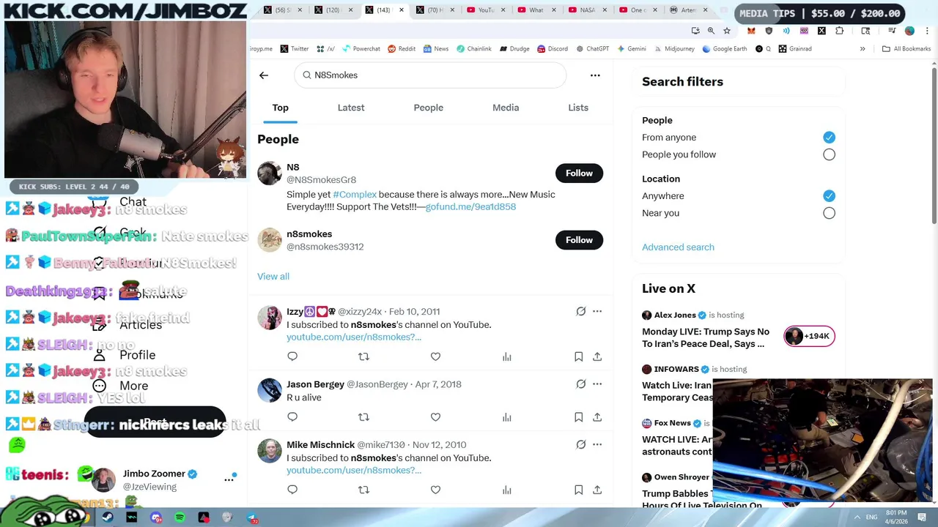Open the YouTube link in Mike Mischnick's post
This screenshot has height=527, width=938.
point(354,470)
